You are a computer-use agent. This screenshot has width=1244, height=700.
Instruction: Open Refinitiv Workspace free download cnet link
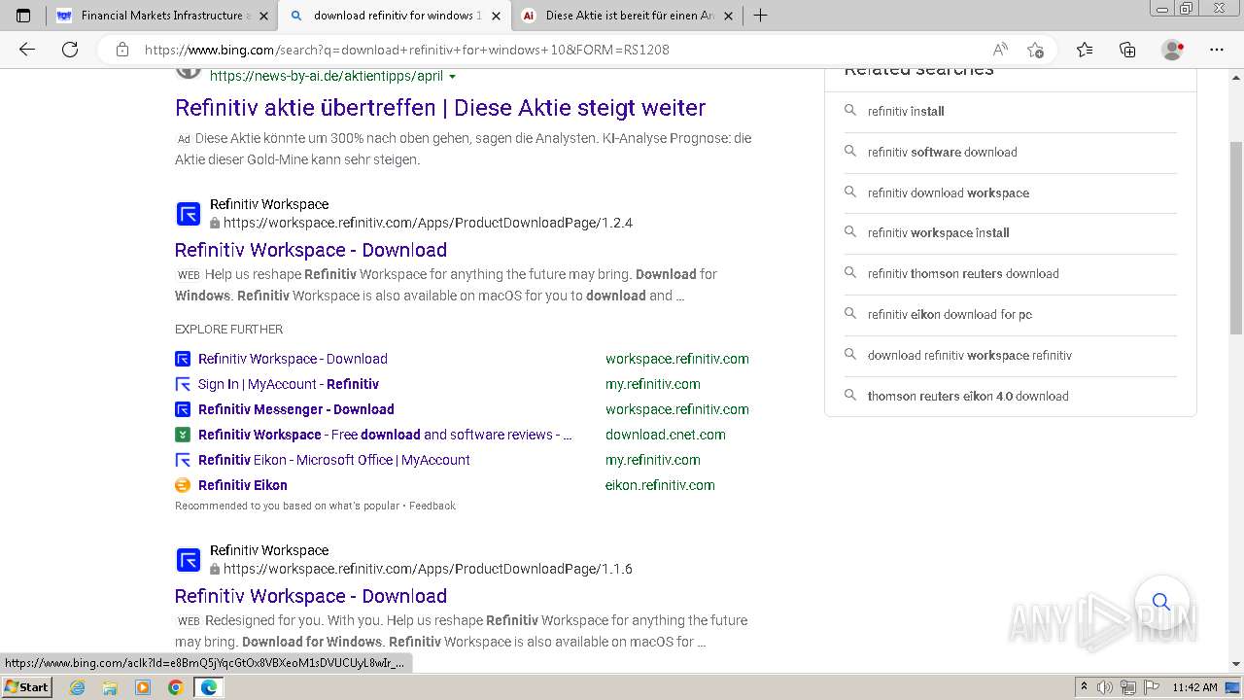click(x=385, y=435)
